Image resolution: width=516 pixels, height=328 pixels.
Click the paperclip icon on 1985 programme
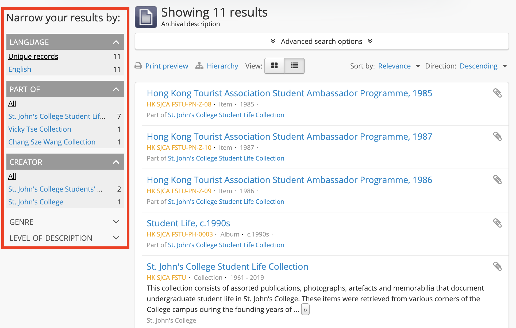click(x=497, y=93)
